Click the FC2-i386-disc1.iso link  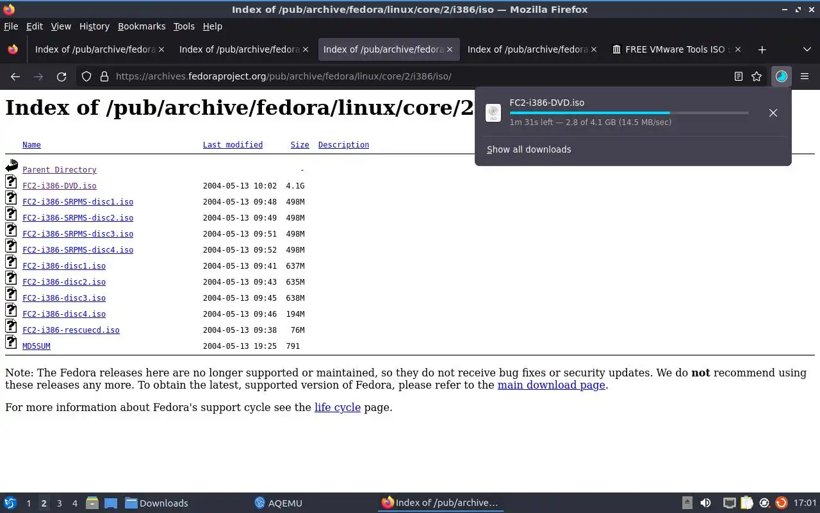pyautogui.click(x=64, y=266)
